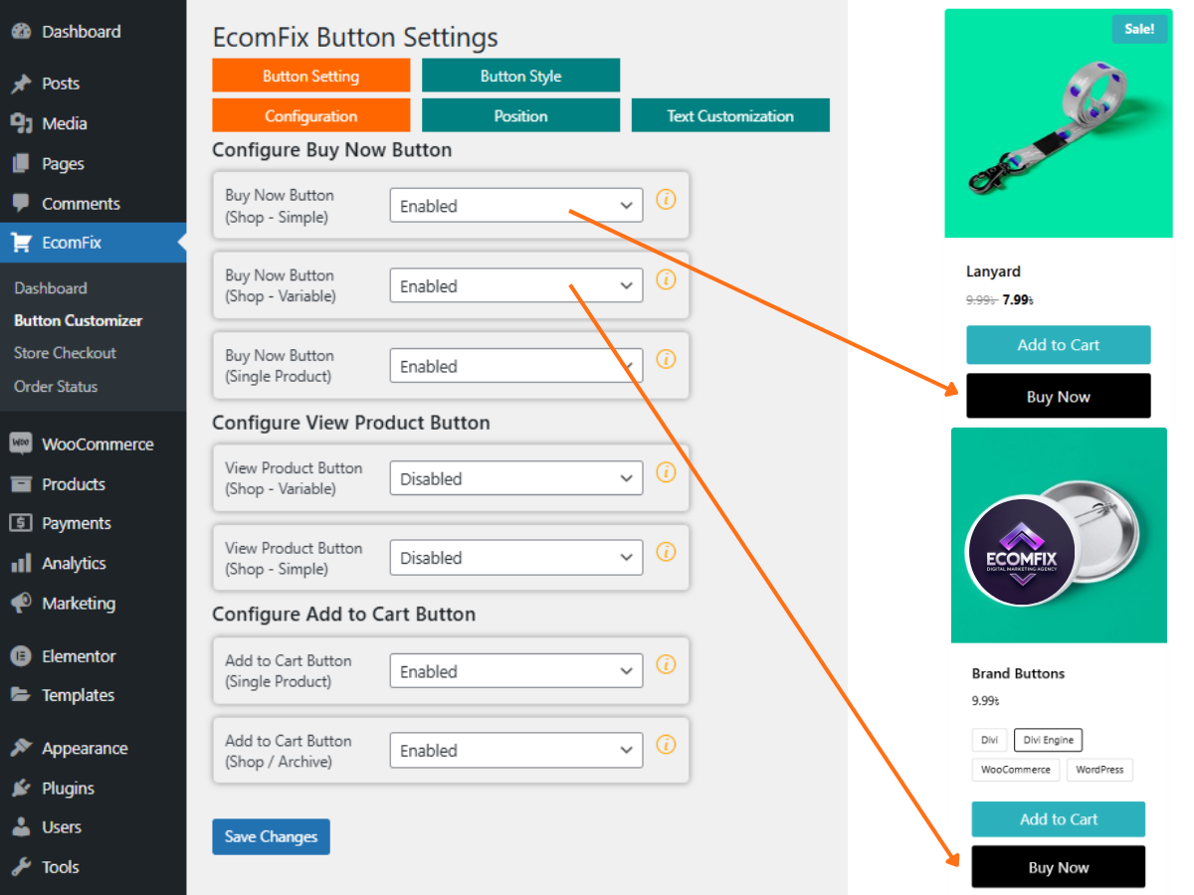The image size is (1194, 895).
Task: Click the Appearance paintbrush icon
Action: pyautogui.click(x=20, y=748)
